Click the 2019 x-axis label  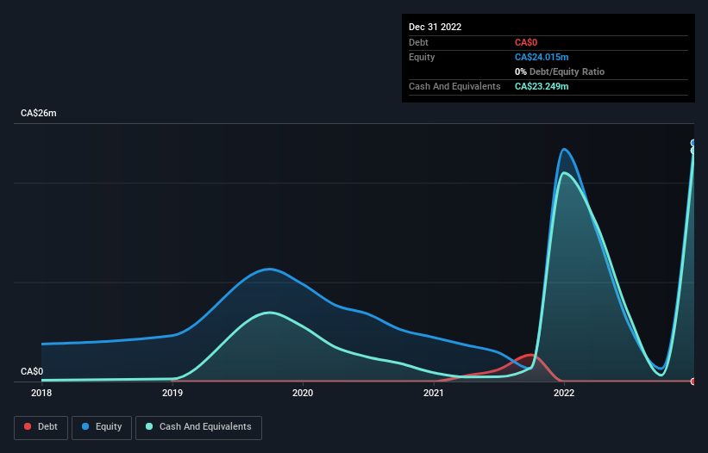pyautogui.click(x=172, y=393)
